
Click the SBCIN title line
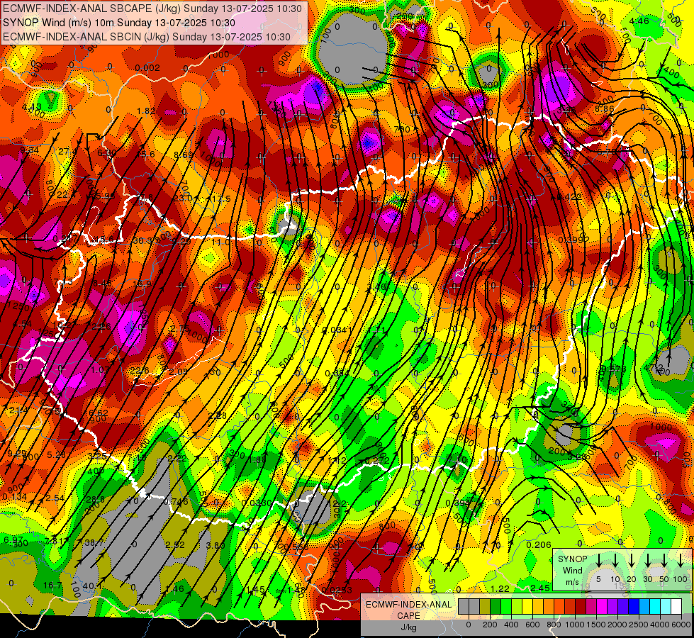tap(147, 37)
